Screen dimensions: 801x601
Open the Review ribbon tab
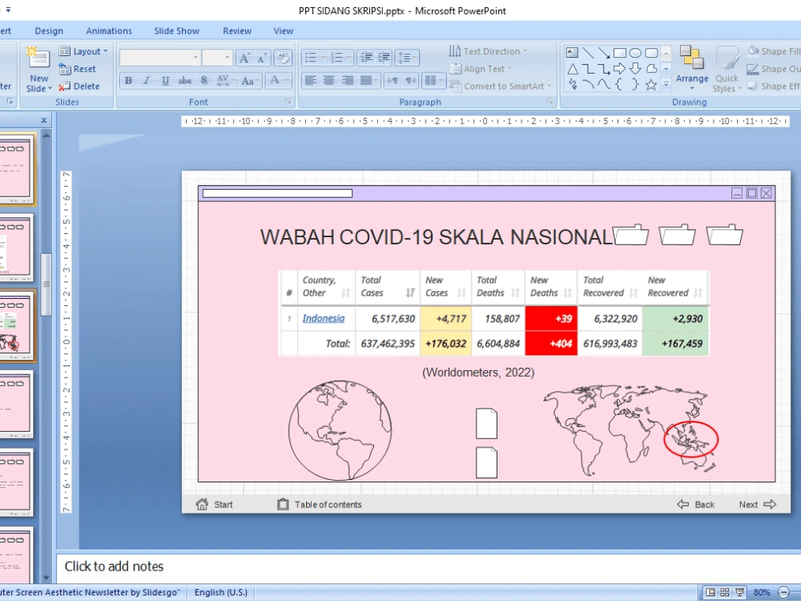(237, 30)
